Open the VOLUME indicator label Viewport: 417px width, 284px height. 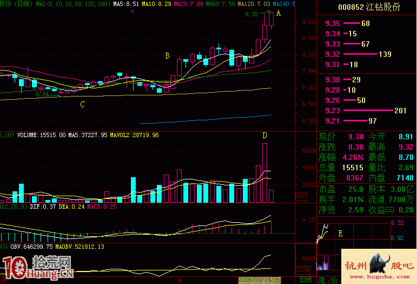[x=41, y=135]
